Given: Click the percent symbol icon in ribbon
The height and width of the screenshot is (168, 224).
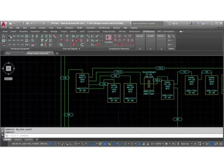Looking at the screenshot, I should click(61, 44).
